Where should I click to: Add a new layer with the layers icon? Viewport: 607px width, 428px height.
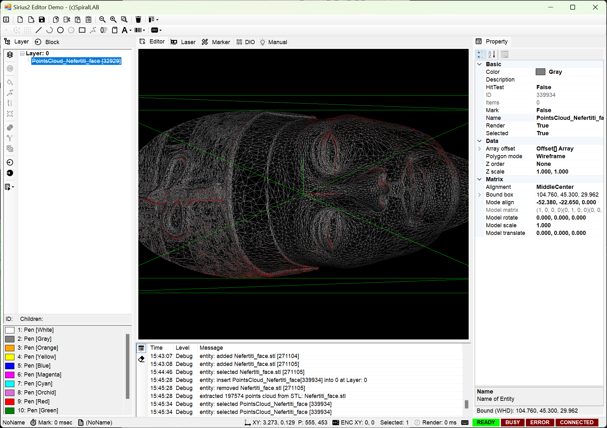click(x=10, y=55)
